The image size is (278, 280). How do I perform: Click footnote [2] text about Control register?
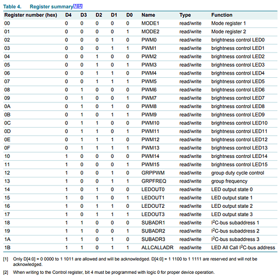click(x=114, y=272)
